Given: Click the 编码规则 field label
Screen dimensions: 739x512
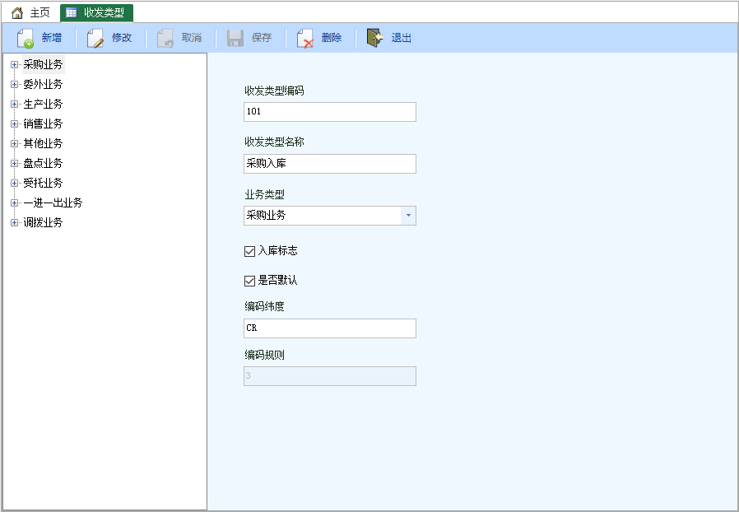Looking at the screenshot, I should pyautogui.click(x=264, y=355).
